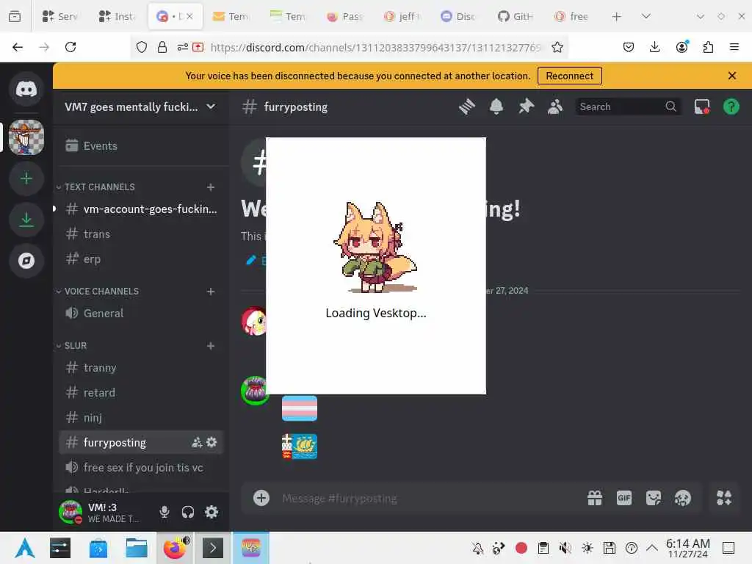Open Events in the channel sidebar

(141, 146)
